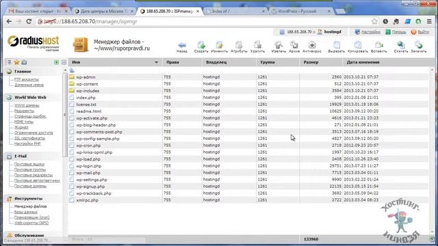438x246 pixels.
Task: Select the wp-admin folder
Action: 86,77
